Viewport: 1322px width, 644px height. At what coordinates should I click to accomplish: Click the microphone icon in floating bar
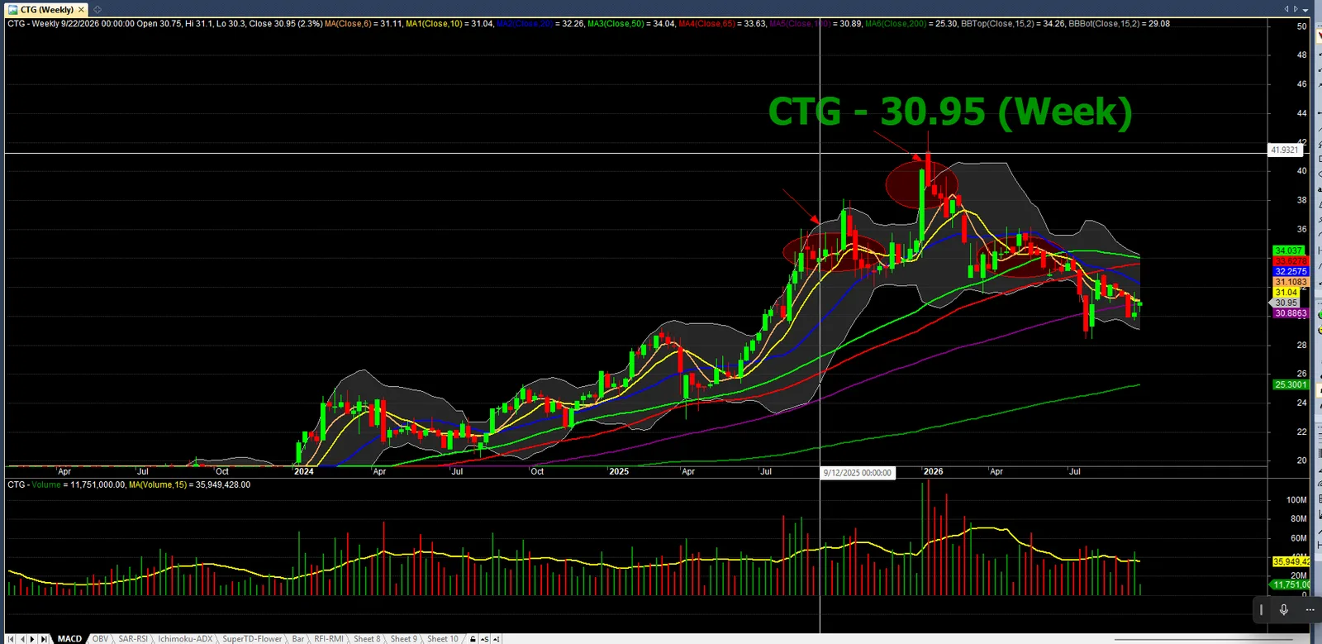pos(1284,609)
